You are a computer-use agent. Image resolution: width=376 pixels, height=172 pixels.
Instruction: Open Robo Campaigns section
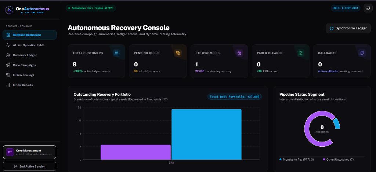[29, 65]
